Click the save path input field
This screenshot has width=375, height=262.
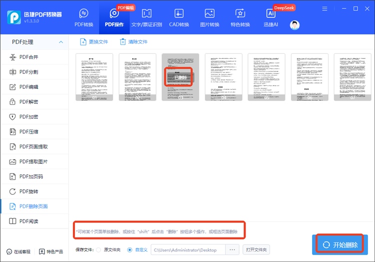(x=187, y=250)
